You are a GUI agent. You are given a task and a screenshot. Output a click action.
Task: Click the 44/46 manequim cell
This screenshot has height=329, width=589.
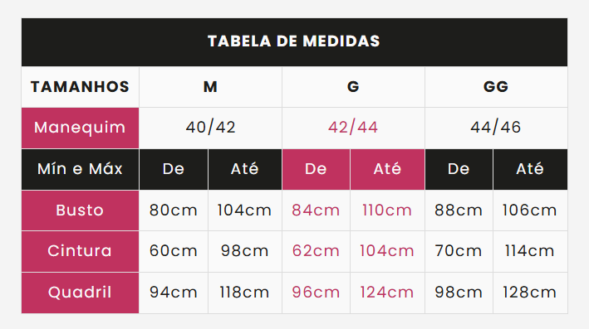[496, 128]
